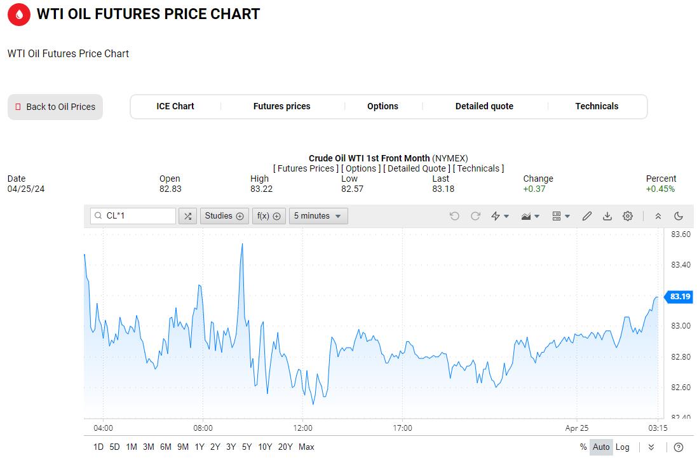
Task: Click the High value 83.22
Action: click(x=261, y=189)
